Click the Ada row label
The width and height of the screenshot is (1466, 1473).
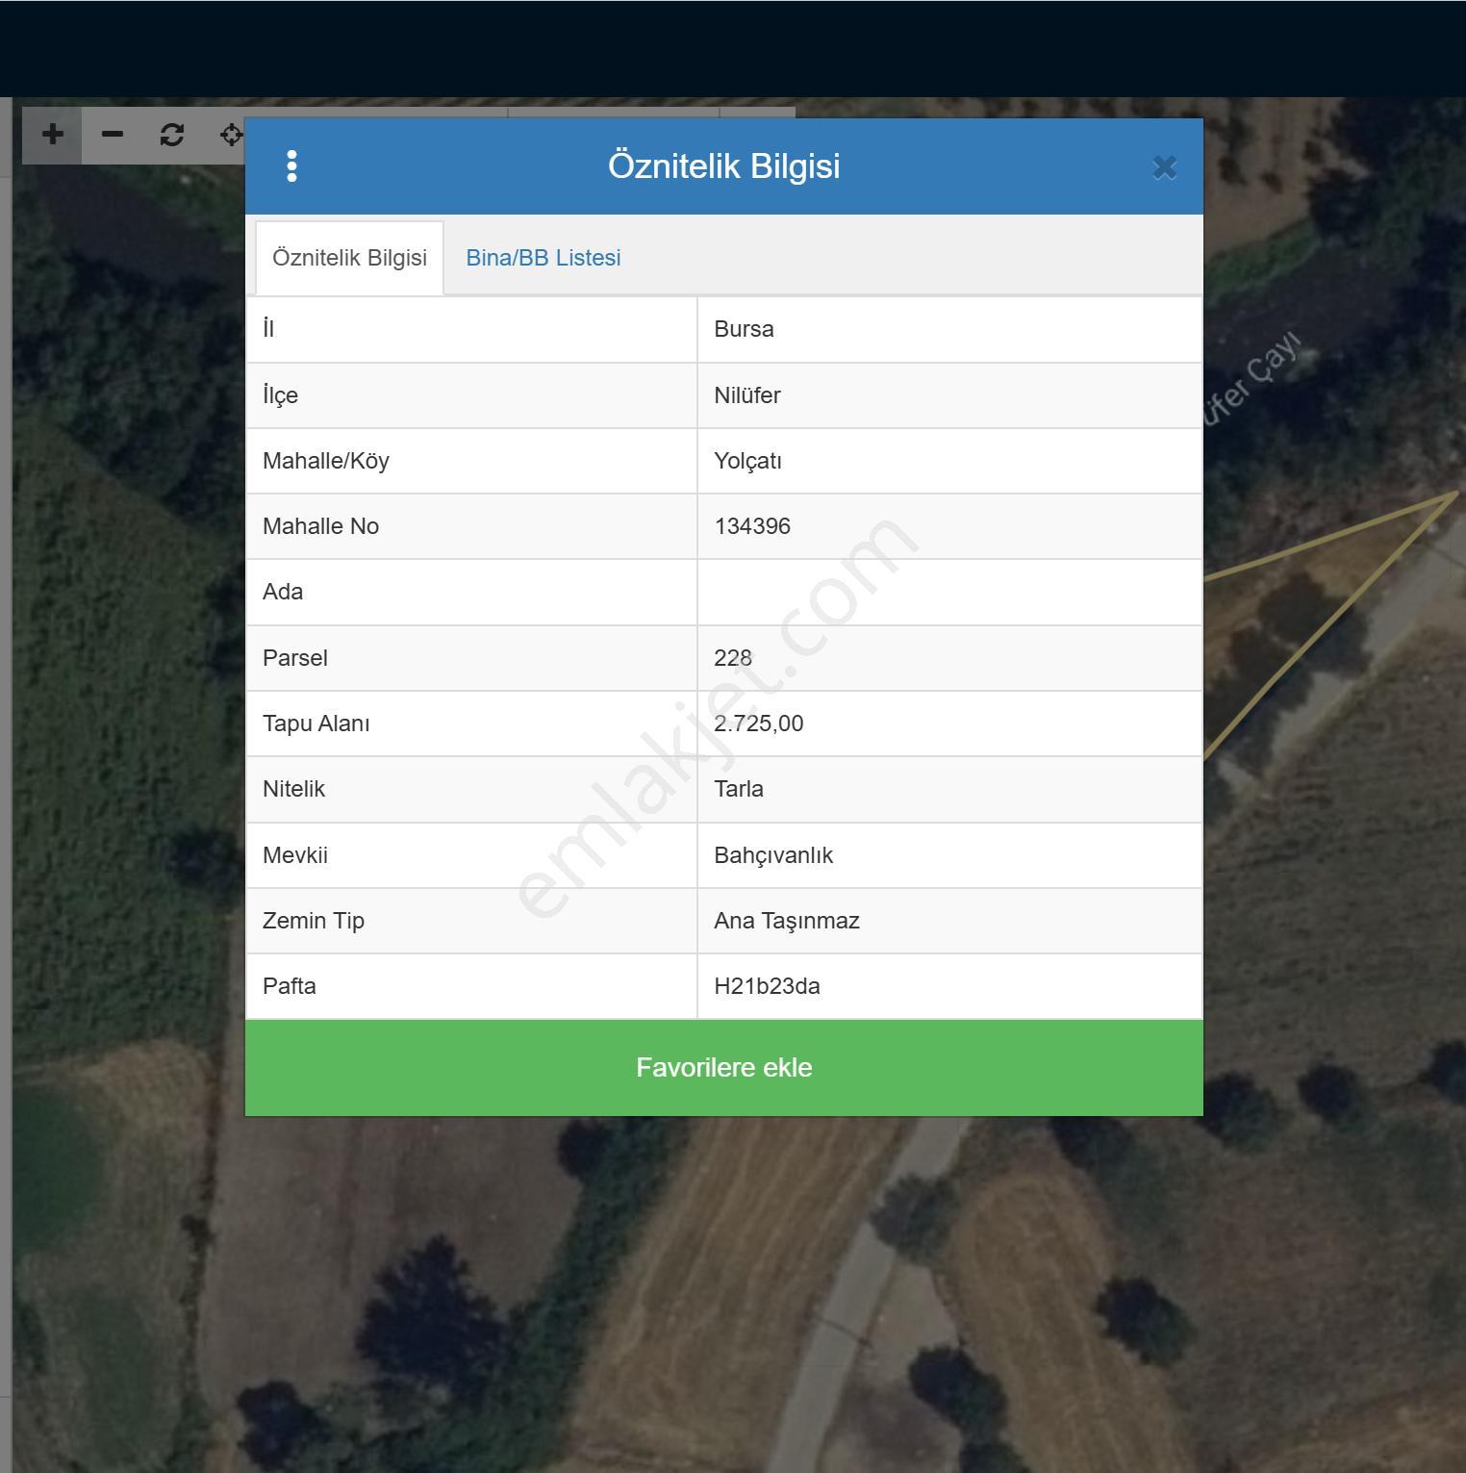click(x=283, y=592)
